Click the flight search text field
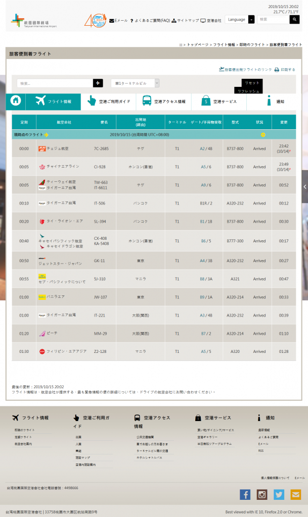The image size is (308, 517). (55, 83)
